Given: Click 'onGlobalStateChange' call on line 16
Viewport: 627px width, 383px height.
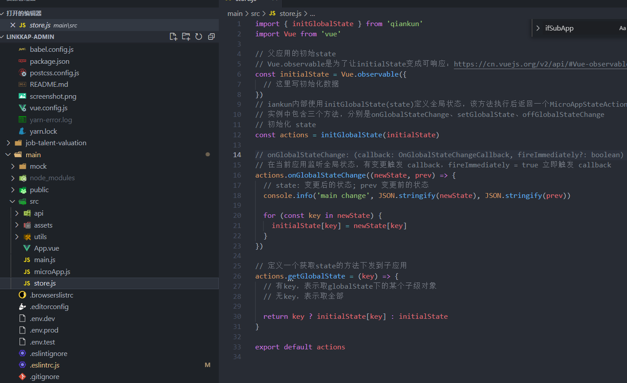Looking at the screenshot, I should click(x=327, y=175).
